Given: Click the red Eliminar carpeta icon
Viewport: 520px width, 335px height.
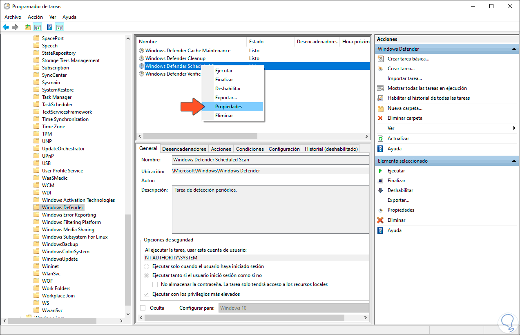Looking at the screenshot, I should point(380,118).
